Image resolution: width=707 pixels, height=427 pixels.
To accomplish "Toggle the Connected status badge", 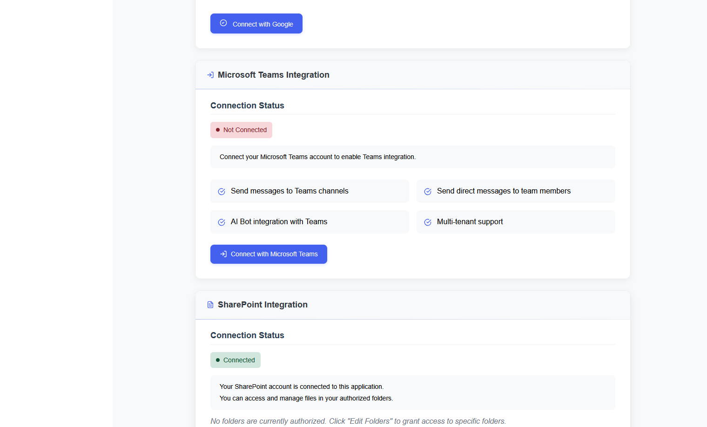I will [x=235, y=360].
